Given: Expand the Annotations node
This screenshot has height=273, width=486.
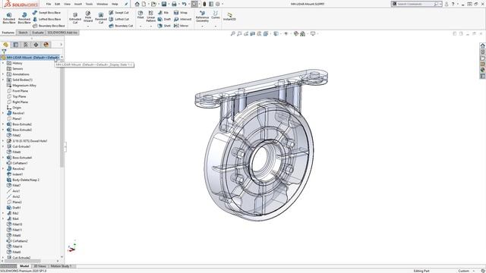Looking at the screenshot, I should click(3, 74).
